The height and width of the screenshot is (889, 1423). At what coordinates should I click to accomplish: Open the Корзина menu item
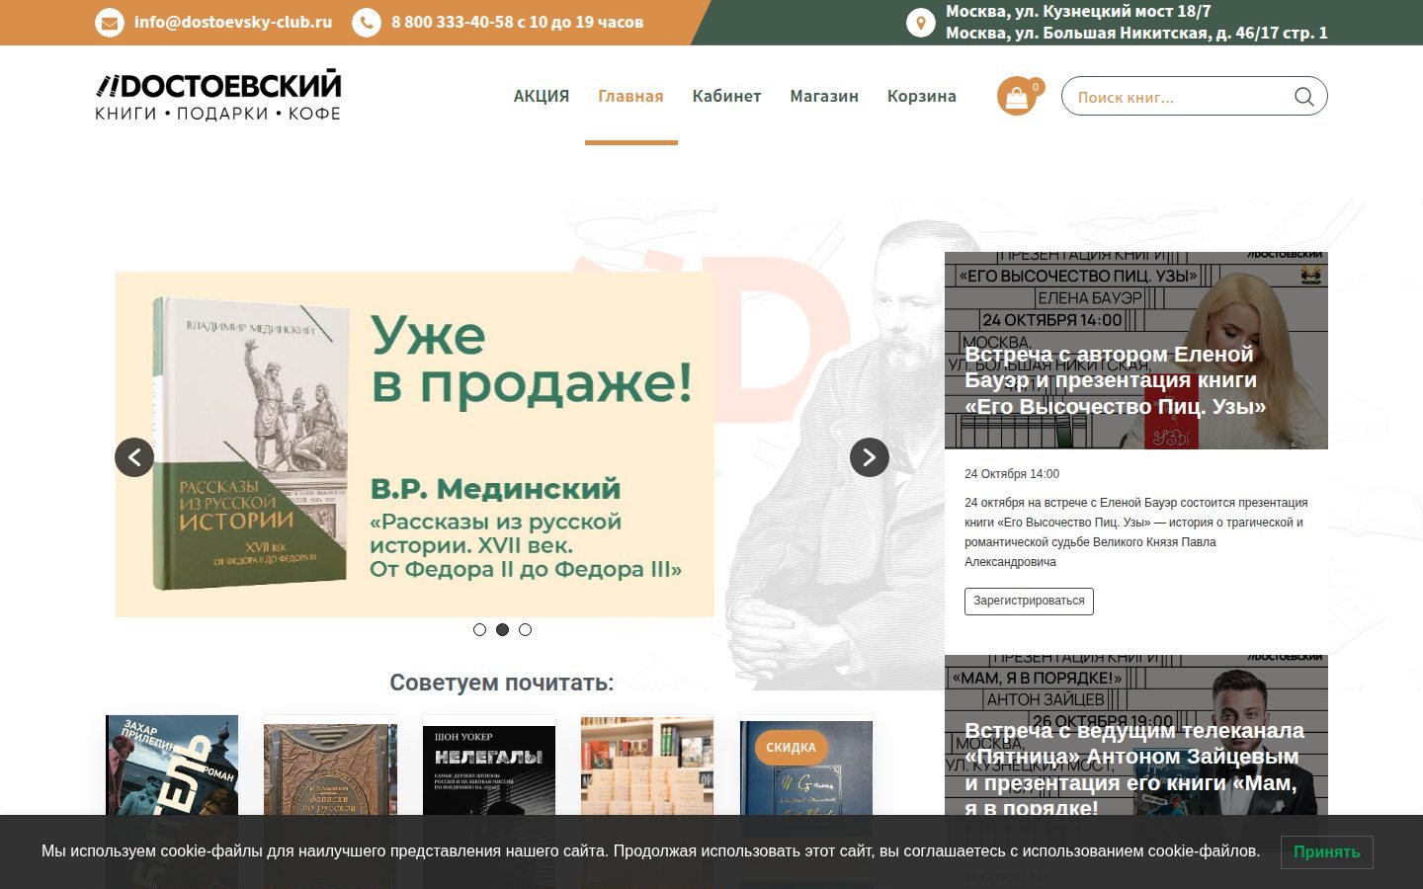coord(922,96)
